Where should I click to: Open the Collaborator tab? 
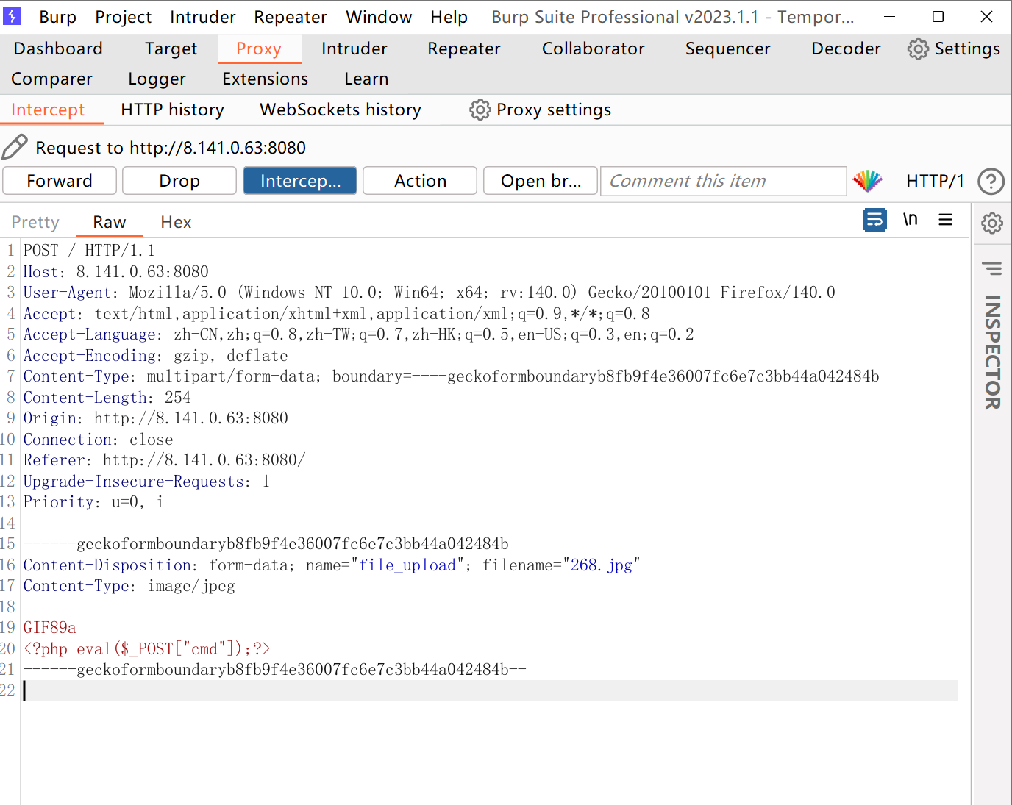coord(593,49)
